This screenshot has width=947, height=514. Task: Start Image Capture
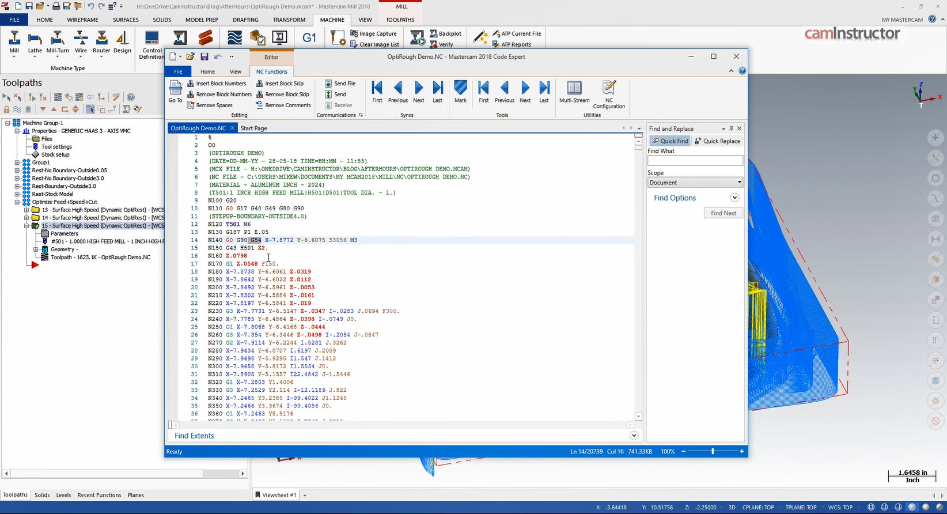click(x=374, y=33)
